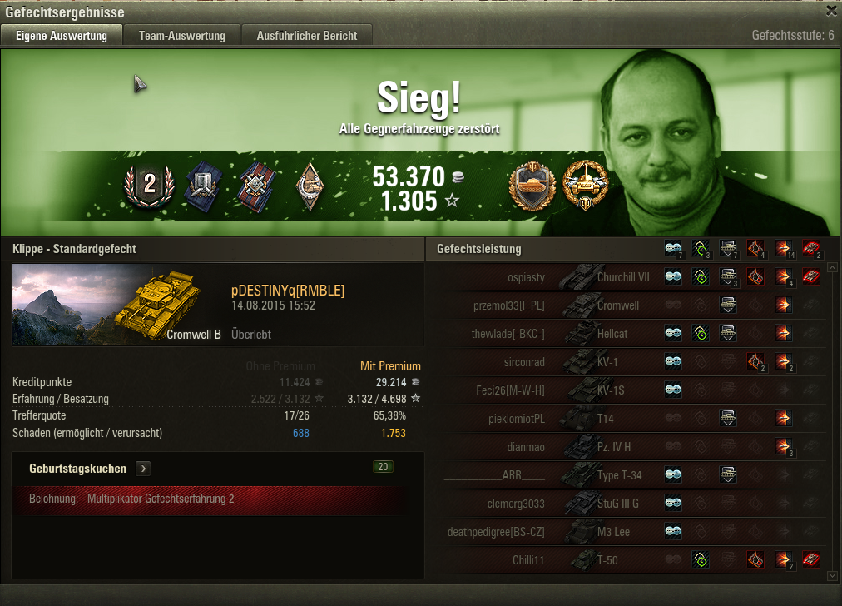Viewport: 842px width, 606px height.
Task: Click the Geburtstagskuchen mission title
Action: click(x=78, y=469)
